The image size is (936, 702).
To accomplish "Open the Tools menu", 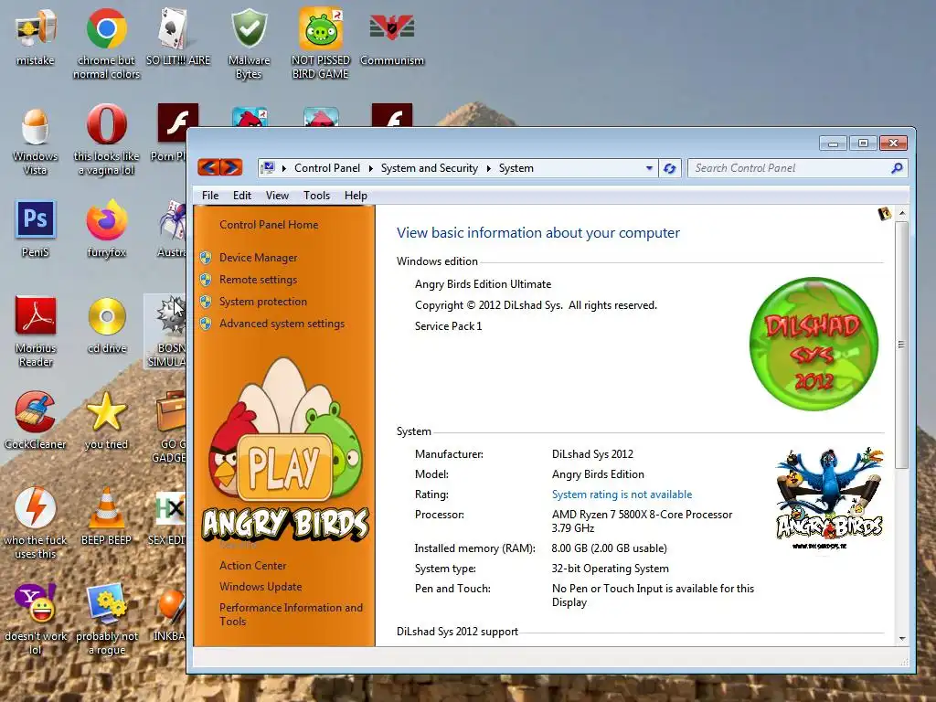I will tap(316, 196).
